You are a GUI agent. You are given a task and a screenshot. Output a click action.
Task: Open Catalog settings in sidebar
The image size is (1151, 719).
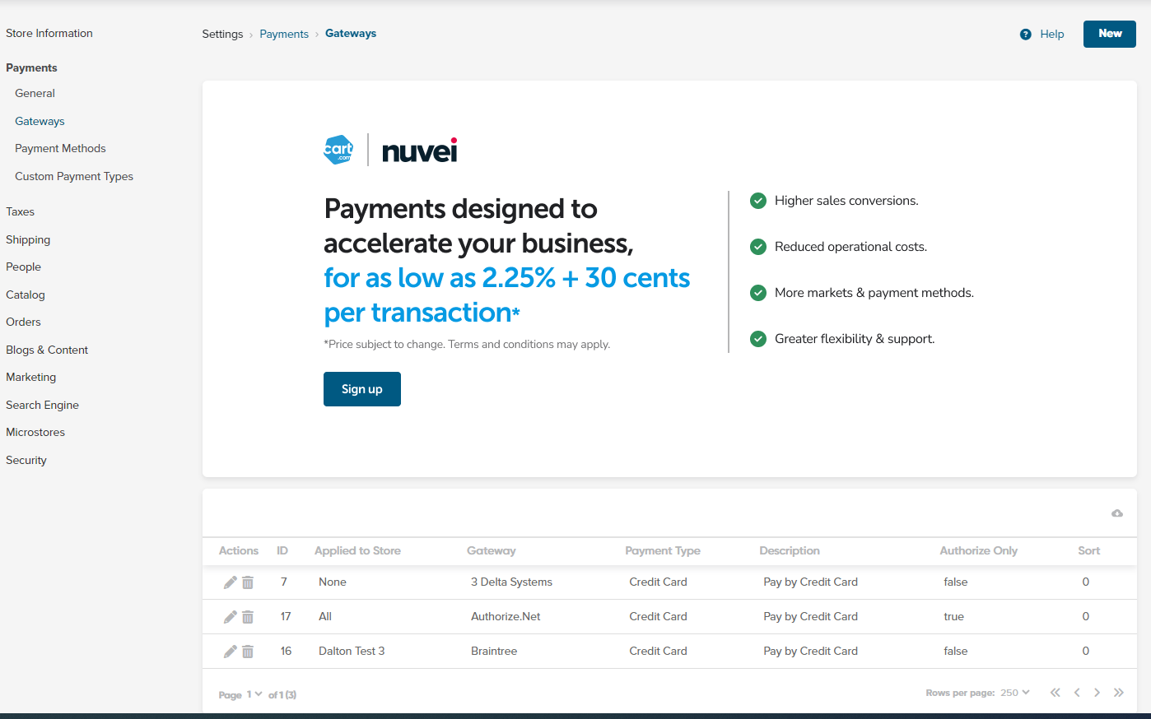26,295
